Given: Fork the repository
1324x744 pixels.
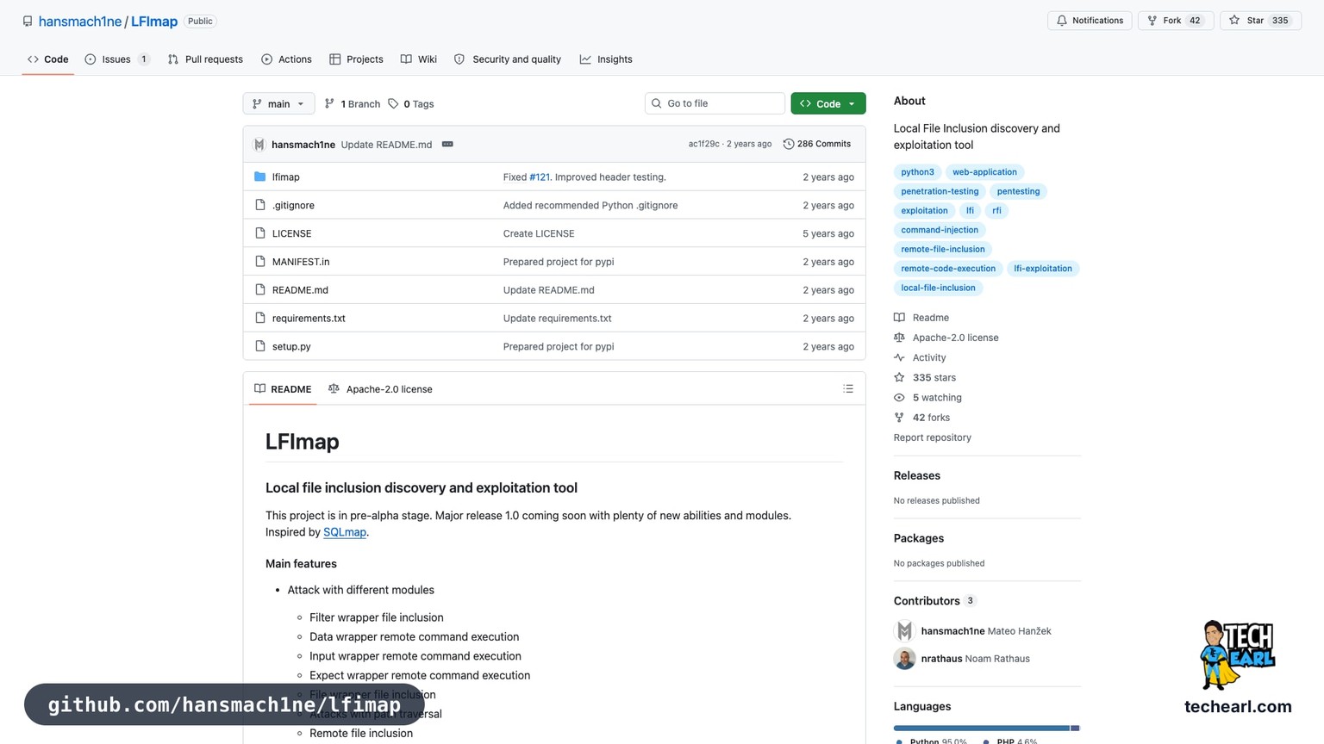Looking at the screenshot, I should (x=1176, y=21).
